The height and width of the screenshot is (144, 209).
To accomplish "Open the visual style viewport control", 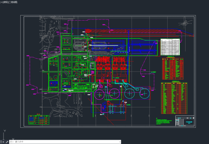I will (13, 2).
